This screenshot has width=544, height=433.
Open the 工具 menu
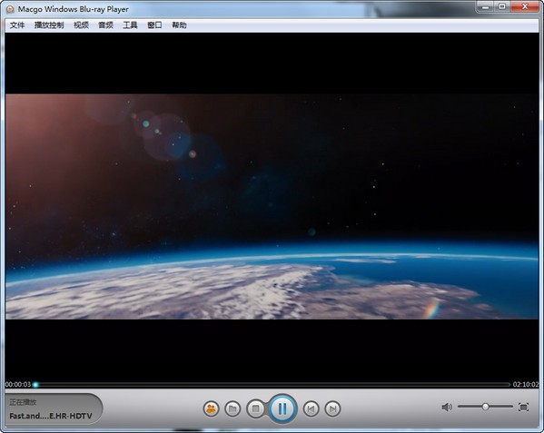click(x=130, y=25)
